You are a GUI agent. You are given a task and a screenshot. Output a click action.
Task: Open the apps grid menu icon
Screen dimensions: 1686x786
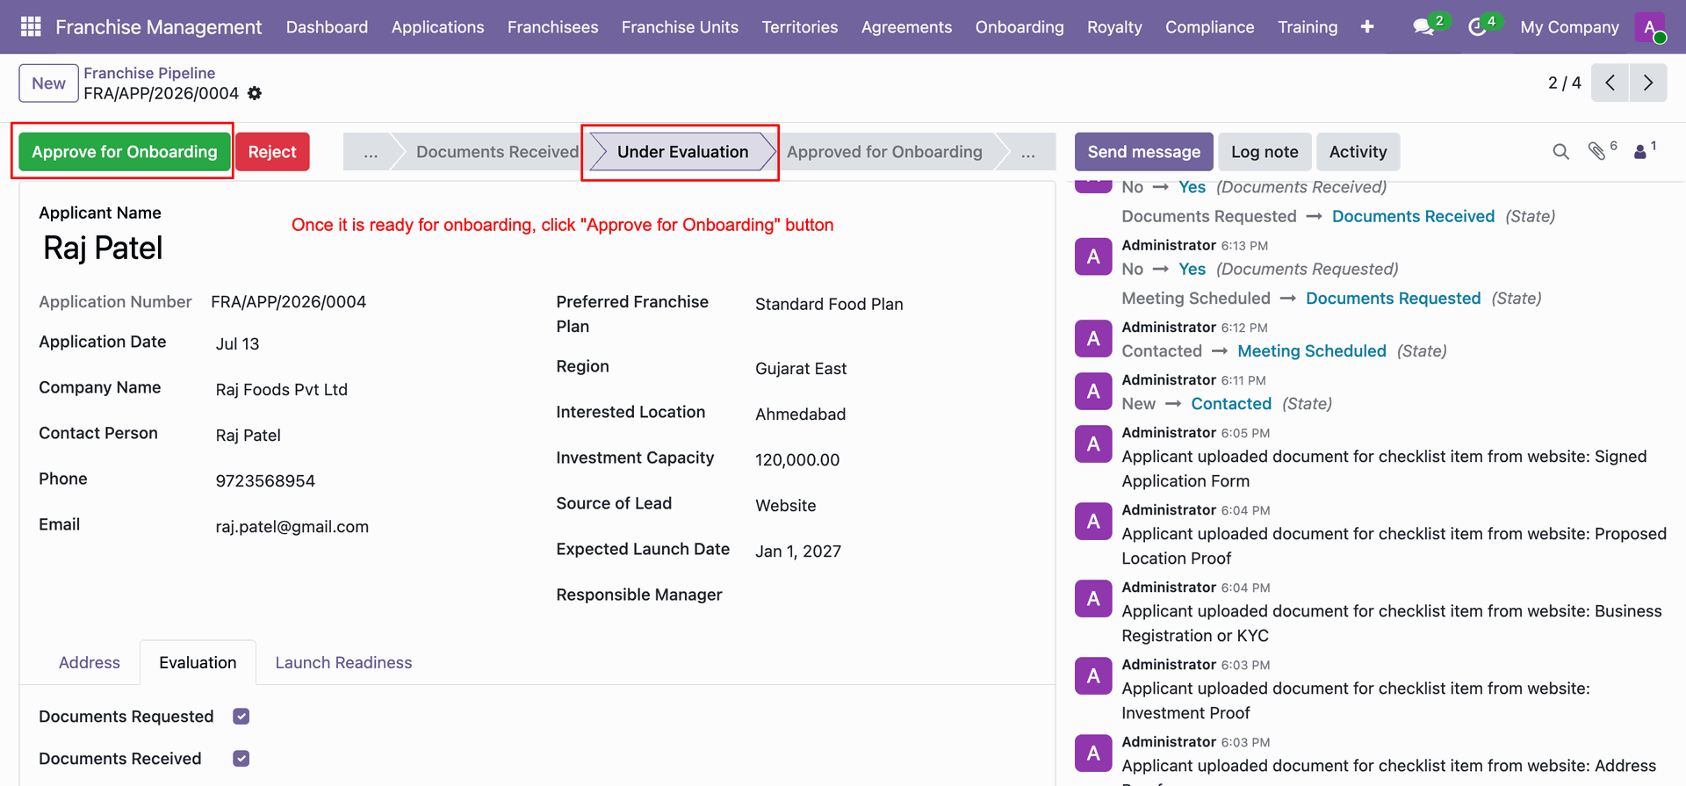click(31, 26)
